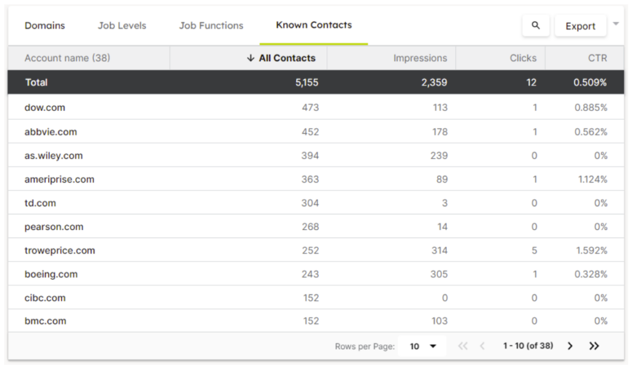Screen dimensions: 632x367
Task: Jump to last page double arrow
Action: (594, 346)
